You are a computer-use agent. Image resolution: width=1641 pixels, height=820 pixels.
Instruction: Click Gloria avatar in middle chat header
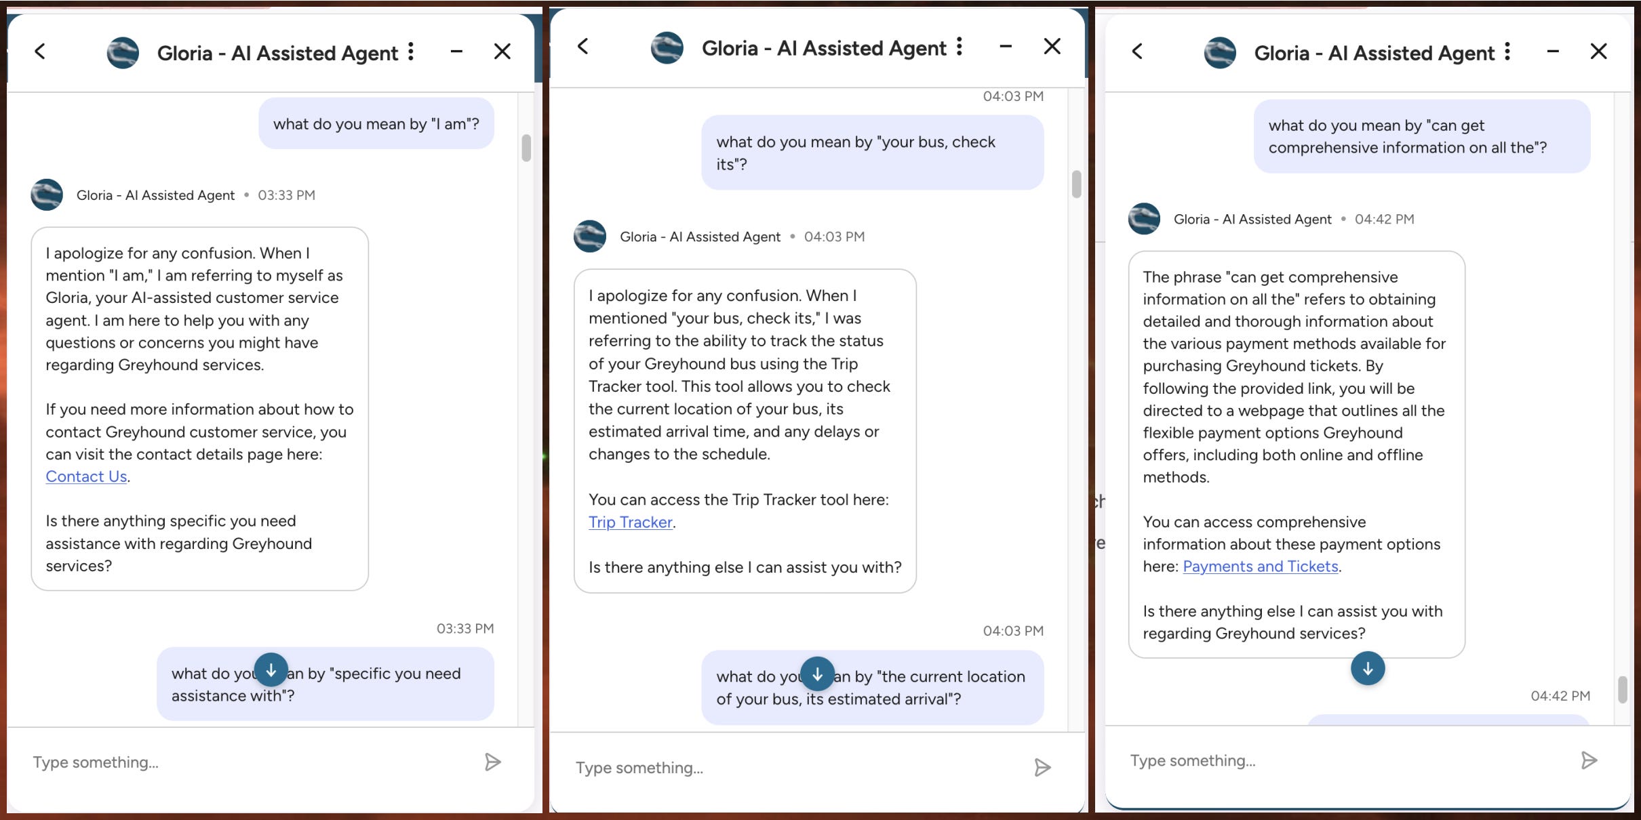(667, 47)
